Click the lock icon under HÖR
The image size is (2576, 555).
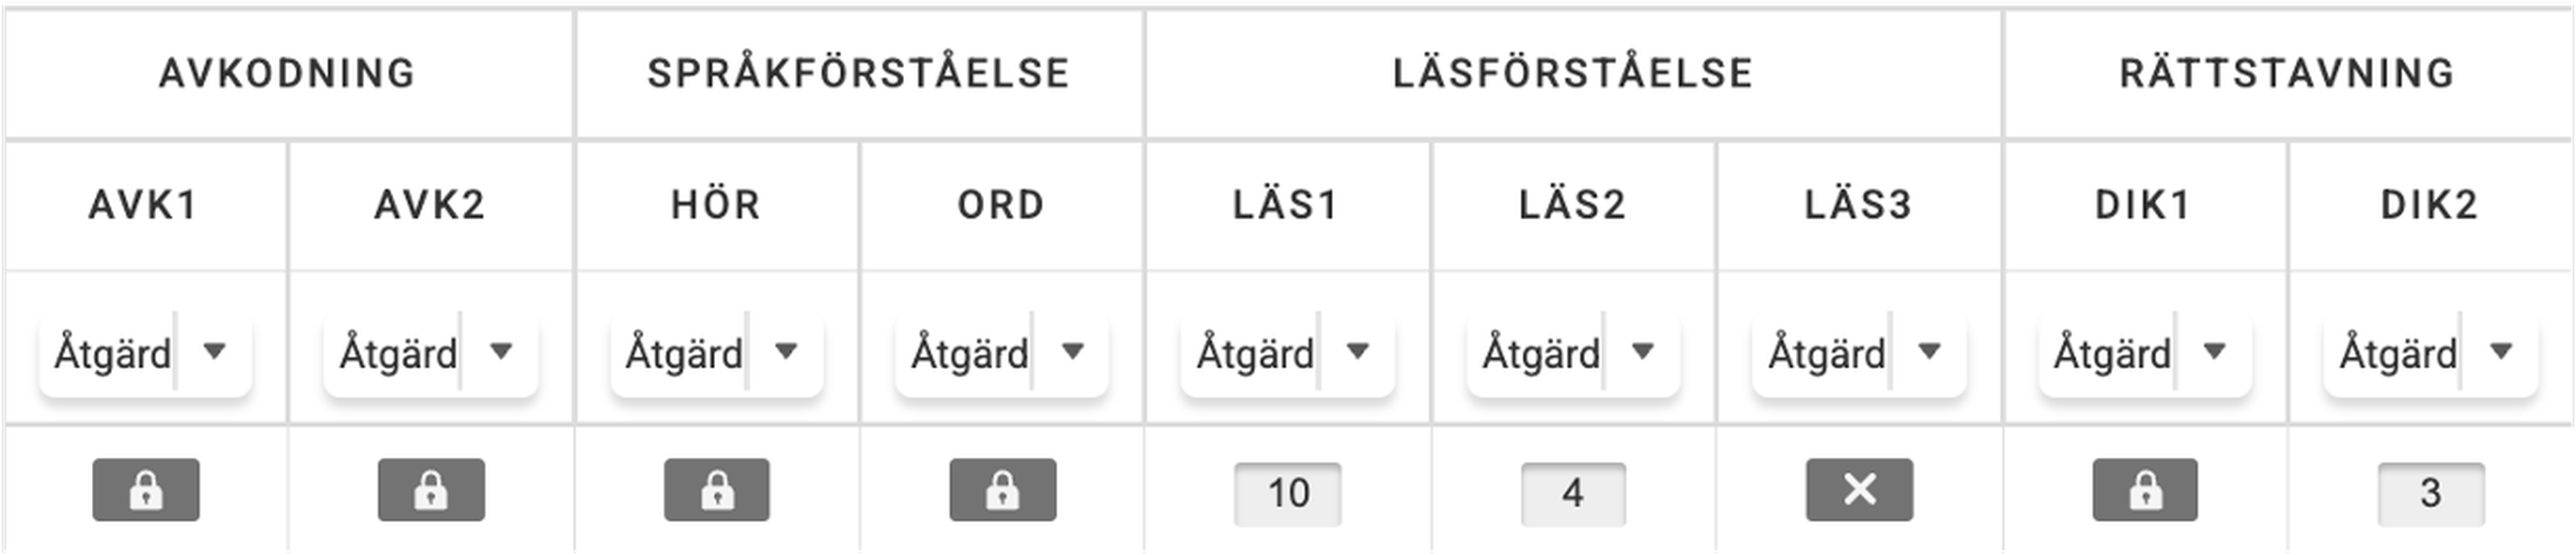click(717, 490)
